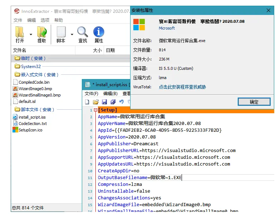This screenshot has height=214, width=276.
Task: Click the AppId line in script
Action: click(160, 130)
